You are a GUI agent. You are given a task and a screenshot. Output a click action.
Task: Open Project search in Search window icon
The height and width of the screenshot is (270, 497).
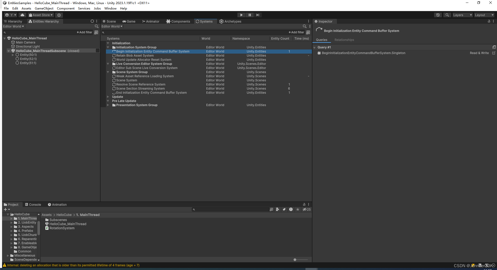(271, 209)
